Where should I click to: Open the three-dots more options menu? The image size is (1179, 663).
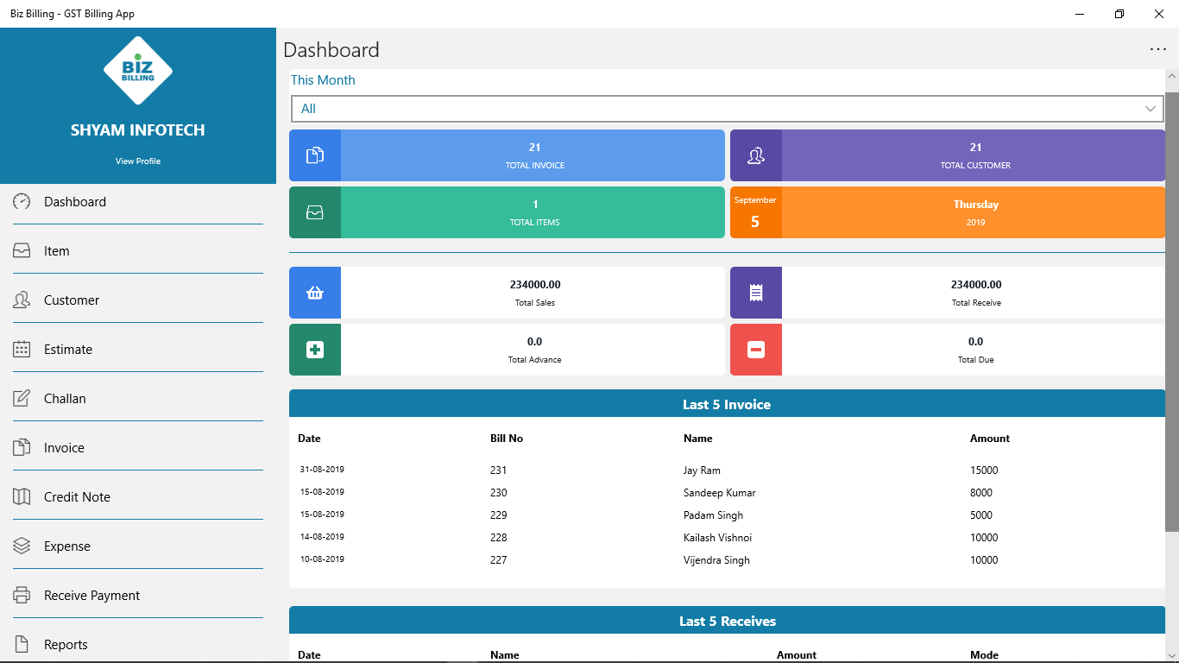(x=1158, y=49)
